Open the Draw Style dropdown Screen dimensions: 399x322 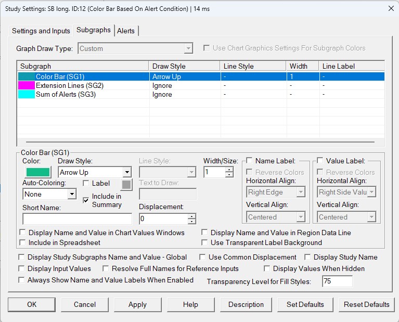(x=126, y=172)
